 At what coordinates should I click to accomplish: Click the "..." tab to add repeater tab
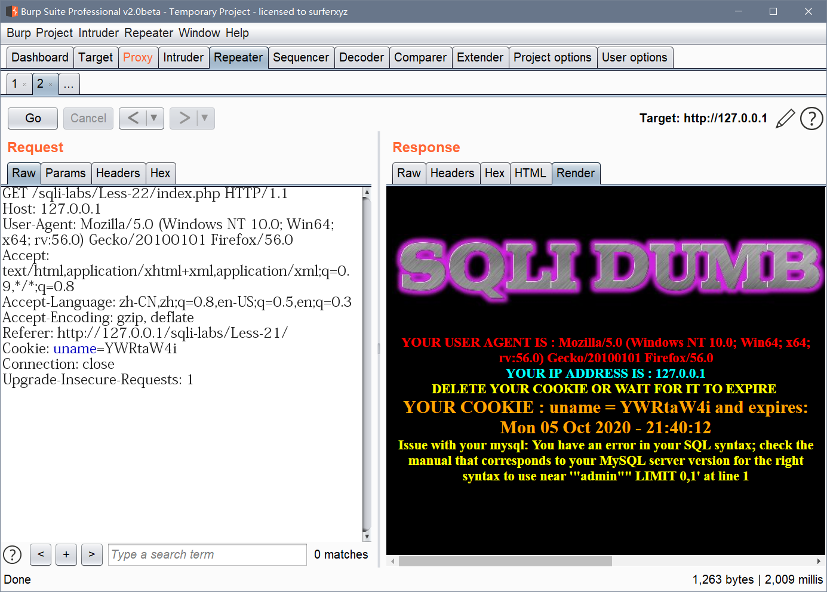69,84
